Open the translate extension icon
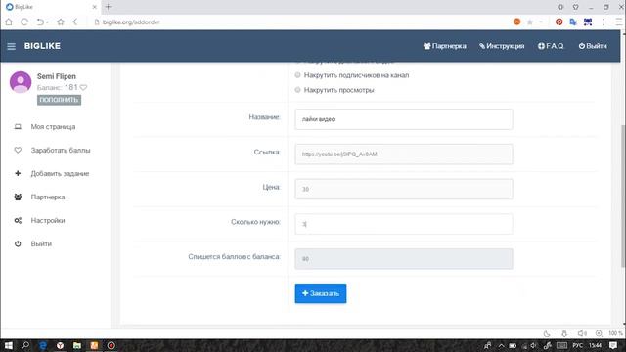 [x=573, y=22]
